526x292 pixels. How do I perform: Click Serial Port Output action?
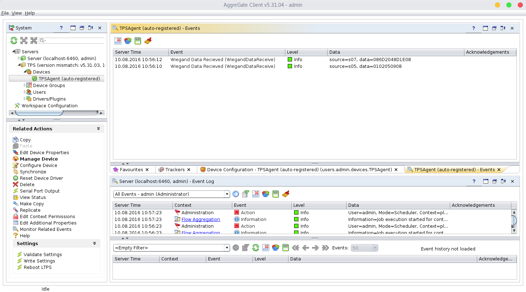point(40,191)
